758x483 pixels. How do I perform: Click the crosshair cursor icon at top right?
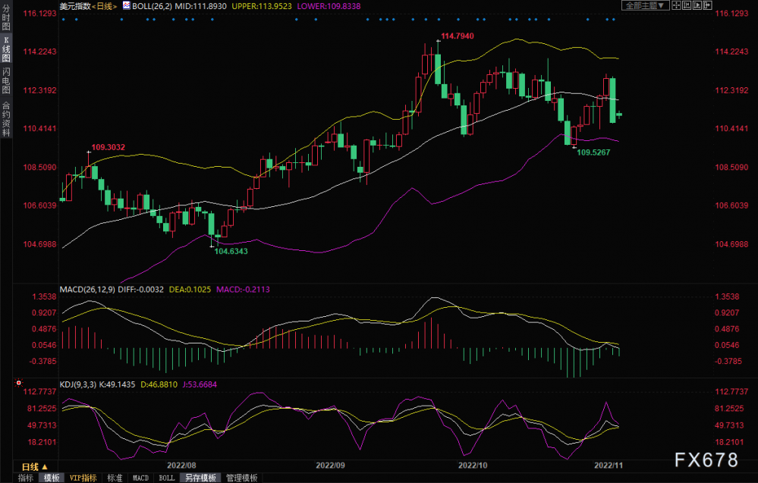coord(676,5)
